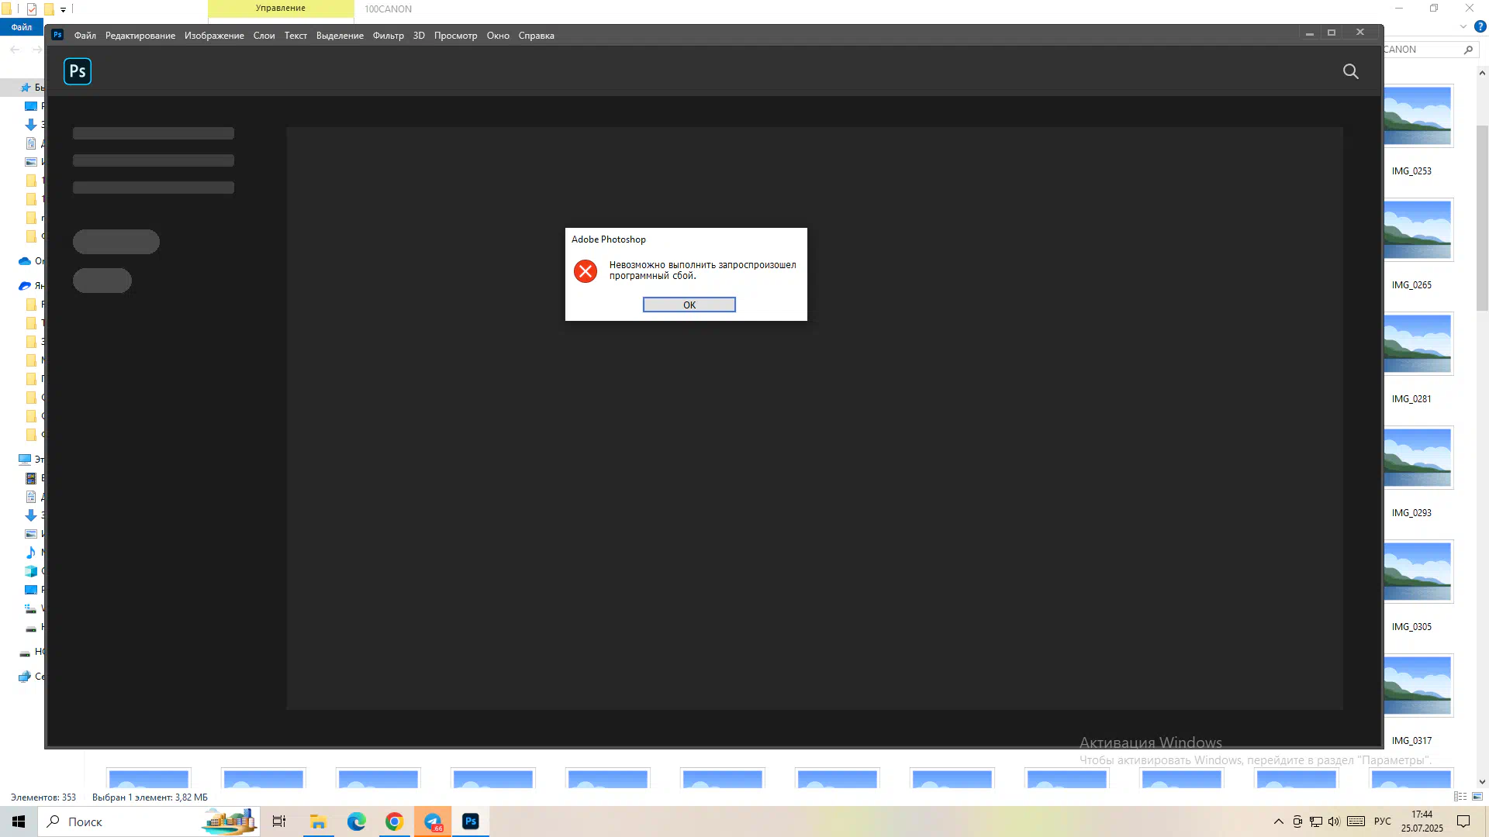Screen dimensions: 1489x837
Task: Click the properties checkmark icon in Explorer title bar
Action: pos(32,9)
